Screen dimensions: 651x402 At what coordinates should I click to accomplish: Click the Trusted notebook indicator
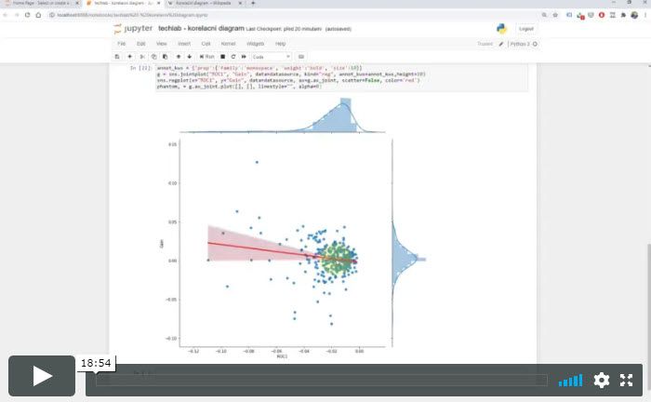click(x=485, y=44)
